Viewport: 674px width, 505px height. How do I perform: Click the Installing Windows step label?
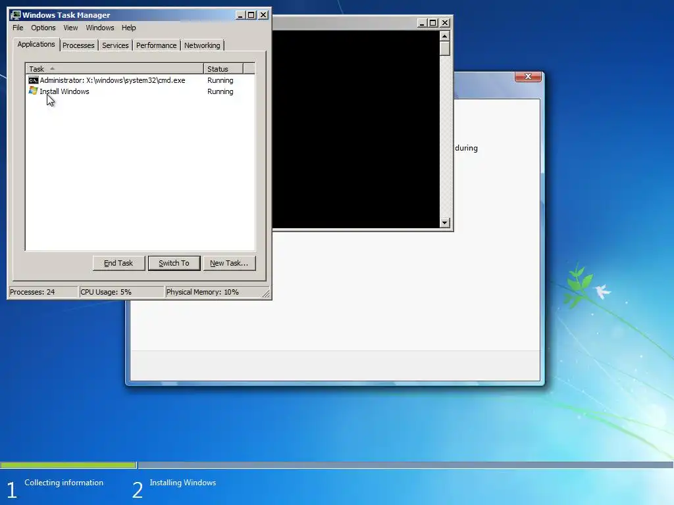click(183, 483)
